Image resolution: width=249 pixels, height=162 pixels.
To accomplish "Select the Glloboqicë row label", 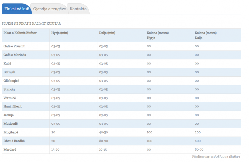I will coord(11,81).
